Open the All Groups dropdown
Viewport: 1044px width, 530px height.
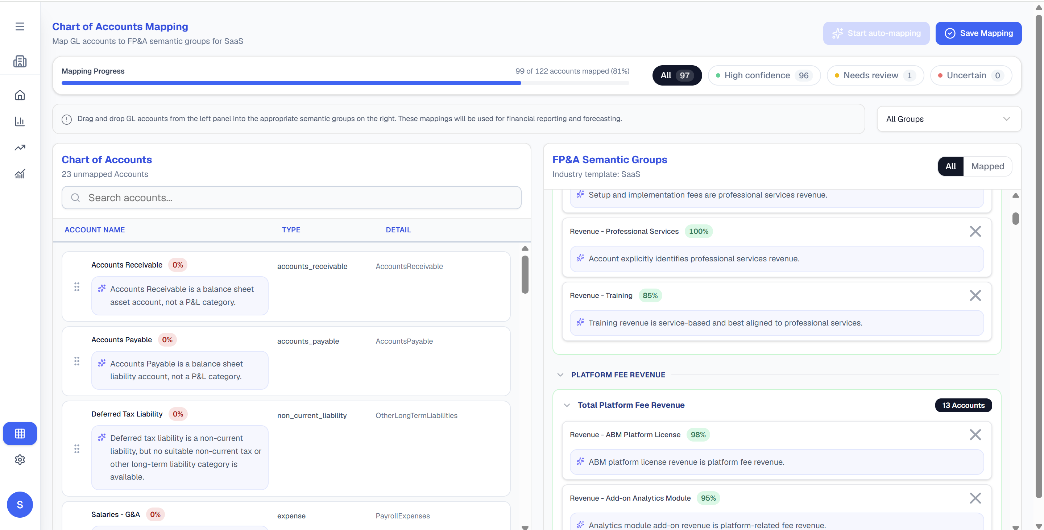(x=949, y=119)
